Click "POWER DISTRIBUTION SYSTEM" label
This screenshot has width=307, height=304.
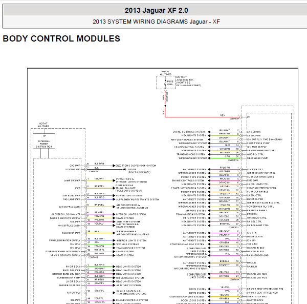189,188
